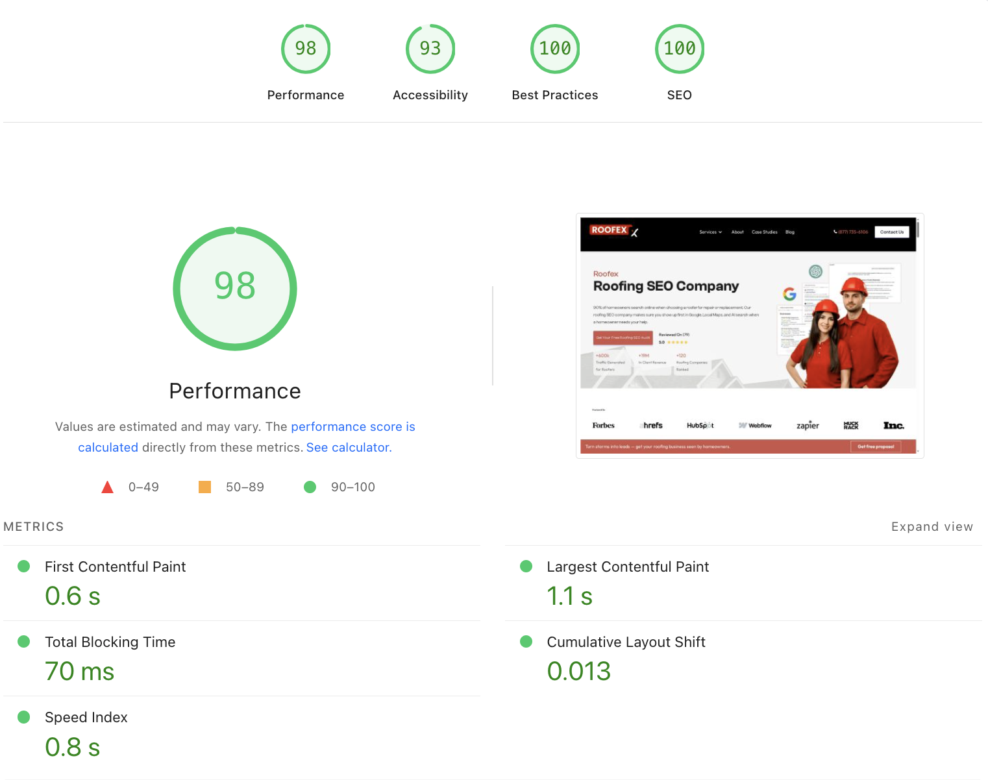Click the SEO 100 score gauge

point(680,49)
